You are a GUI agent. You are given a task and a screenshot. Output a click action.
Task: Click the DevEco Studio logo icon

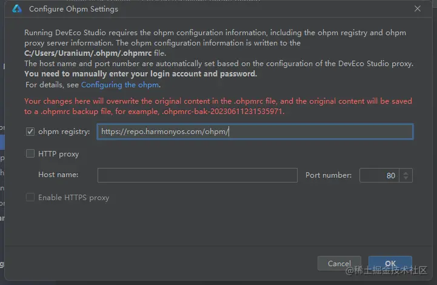click(x=17, y=9)
